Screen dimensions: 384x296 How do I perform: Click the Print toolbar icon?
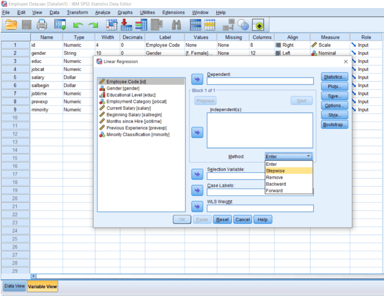coord(42,25)
